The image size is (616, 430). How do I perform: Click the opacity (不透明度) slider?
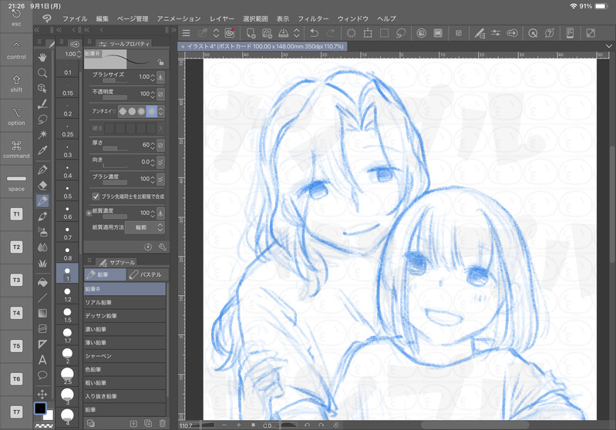click(115, 97)
